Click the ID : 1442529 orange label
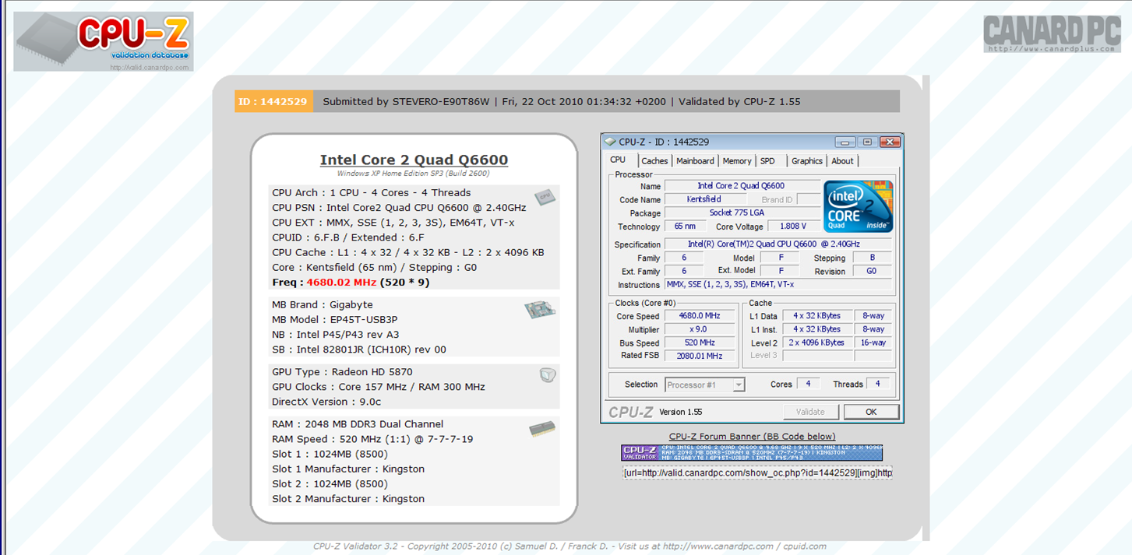The image size is (1132, 555). (x=273, y=101)
